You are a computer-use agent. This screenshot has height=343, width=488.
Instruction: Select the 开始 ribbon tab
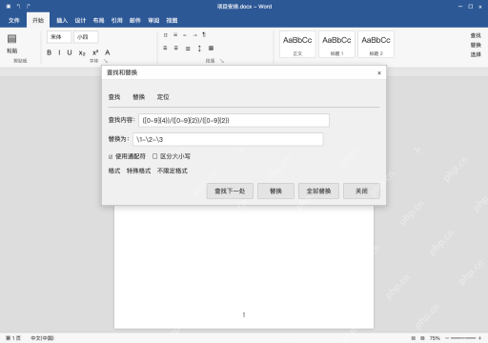pos(38,20)
